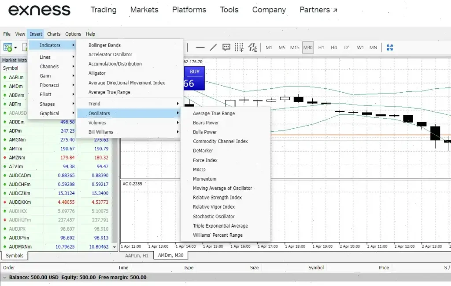The width and height of the screenshot is (451, 286).
Task: Click Markets in Exness site navigation
Action: point(144,10)
